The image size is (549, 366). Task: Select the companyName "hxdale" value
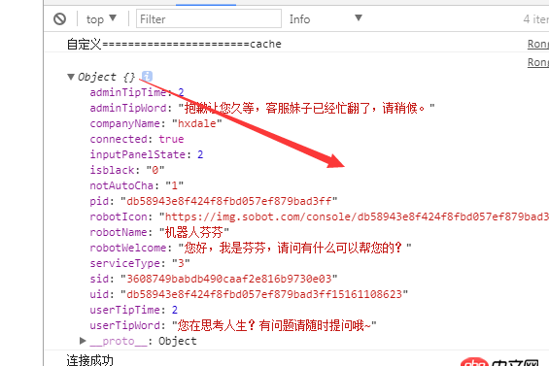197,123
